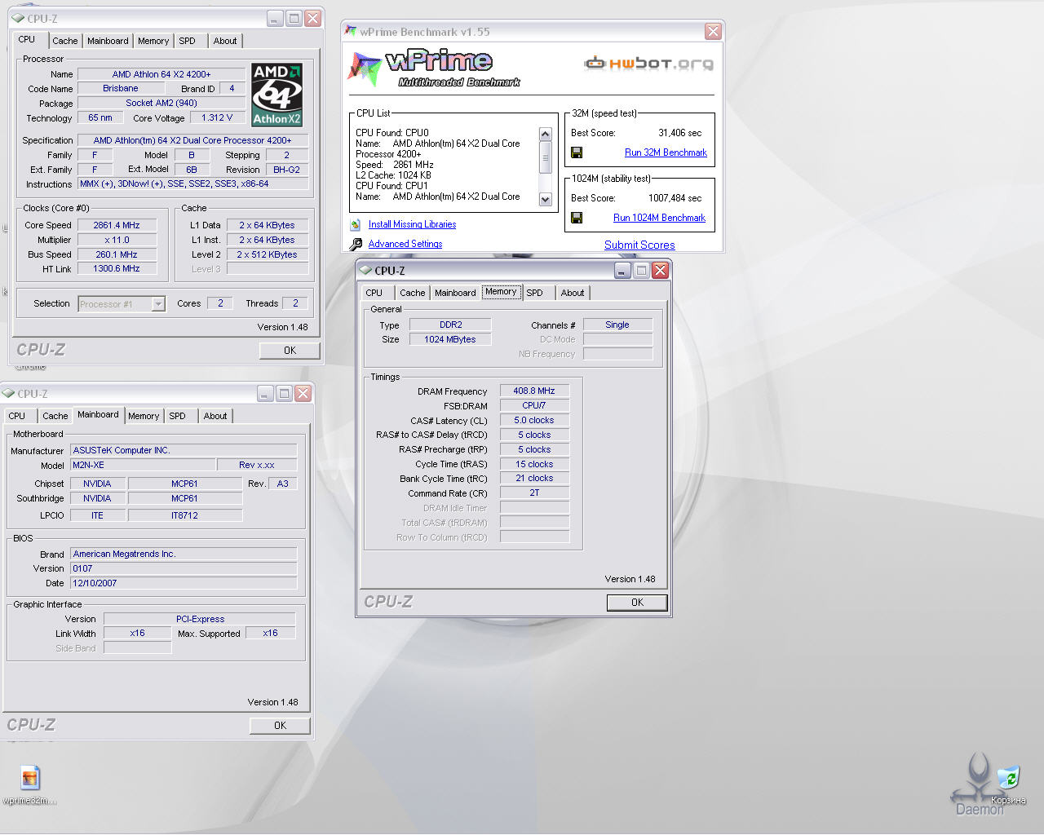
Task: Click the HWBOT.org logo
Action: (x=648, y=64)
